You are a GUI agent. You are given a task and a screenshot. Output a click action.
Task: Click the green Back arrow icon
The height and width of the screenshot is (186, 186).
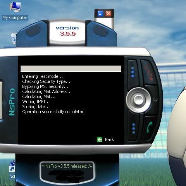pyautogui.click(x=100, y=139)
